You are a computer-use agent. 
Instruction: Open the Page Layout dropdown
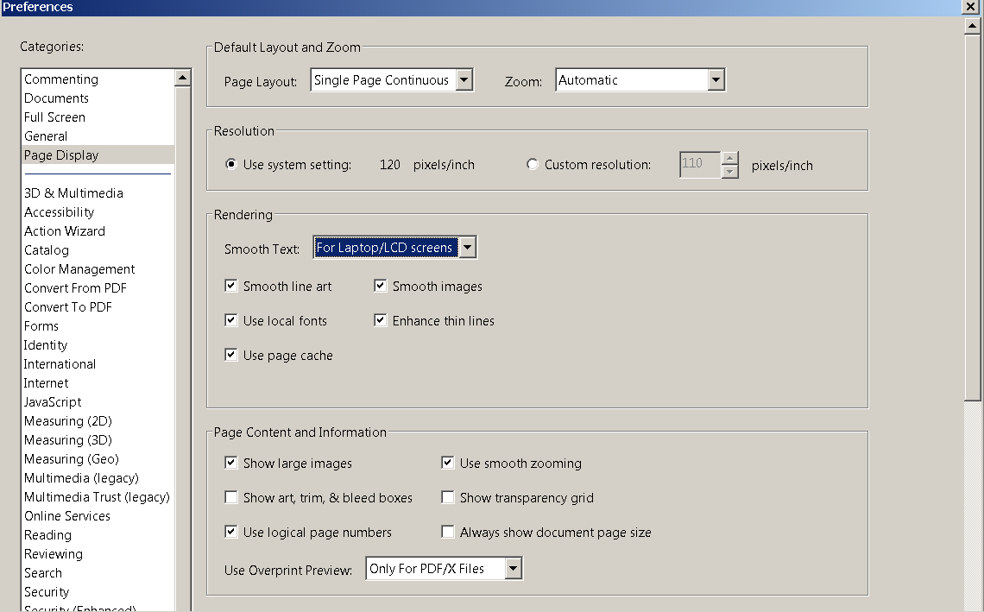pos(464,80)
